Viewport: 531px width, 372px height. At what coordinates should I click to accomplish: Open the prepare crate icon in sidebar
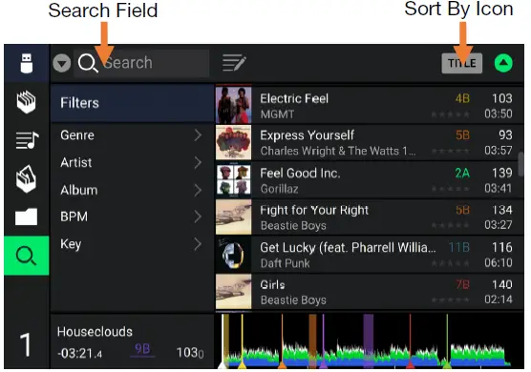[x=27, y=178]
